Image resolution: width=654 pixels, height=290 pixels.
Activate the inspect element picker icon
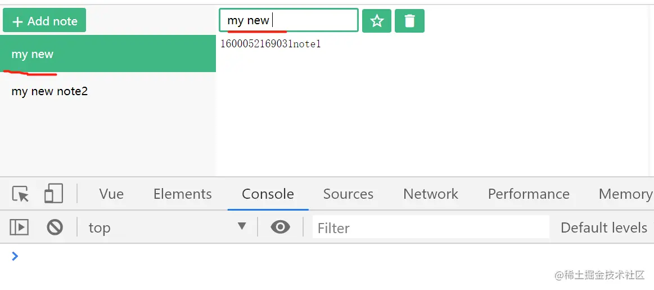[x=20, y=194]
